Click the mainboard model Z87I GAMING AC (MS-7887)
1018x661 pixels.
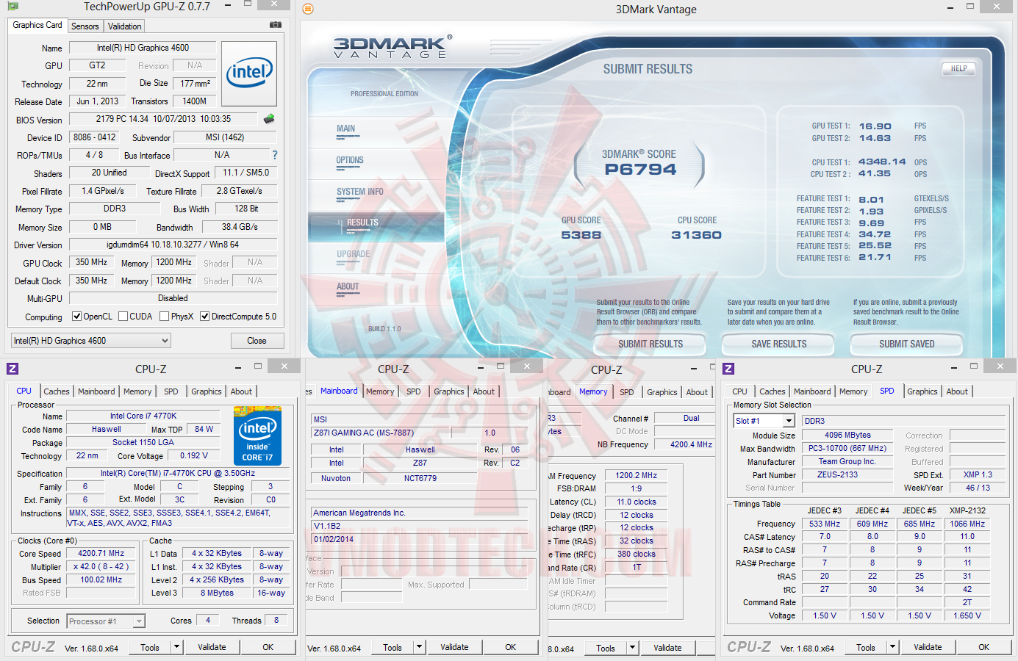[381, 433]
